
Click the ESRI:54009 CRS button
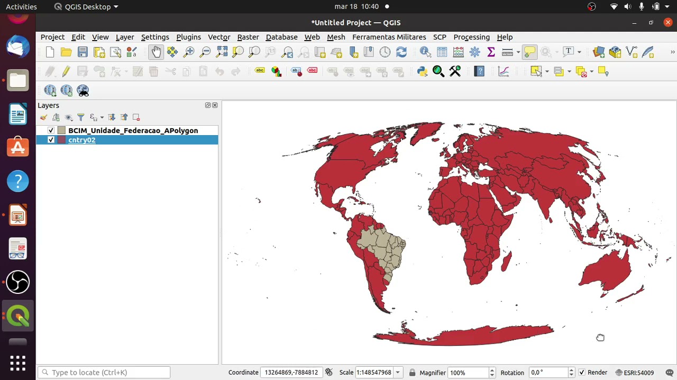[634, 373]
